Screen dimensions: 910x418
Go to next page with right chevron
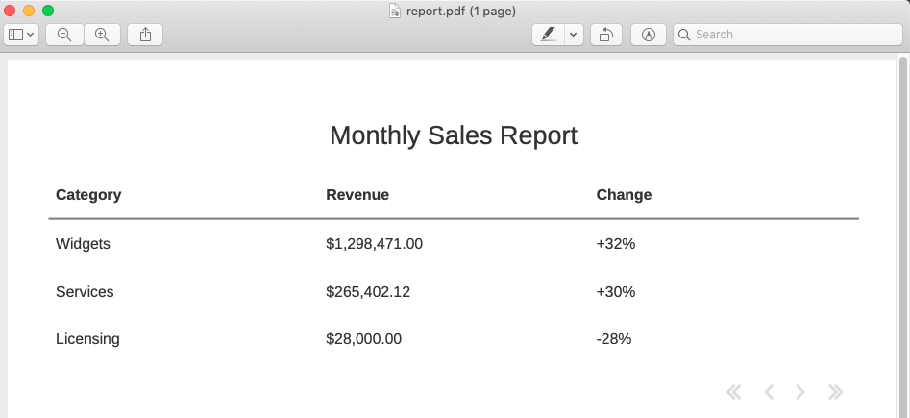(x=800, y=392)
